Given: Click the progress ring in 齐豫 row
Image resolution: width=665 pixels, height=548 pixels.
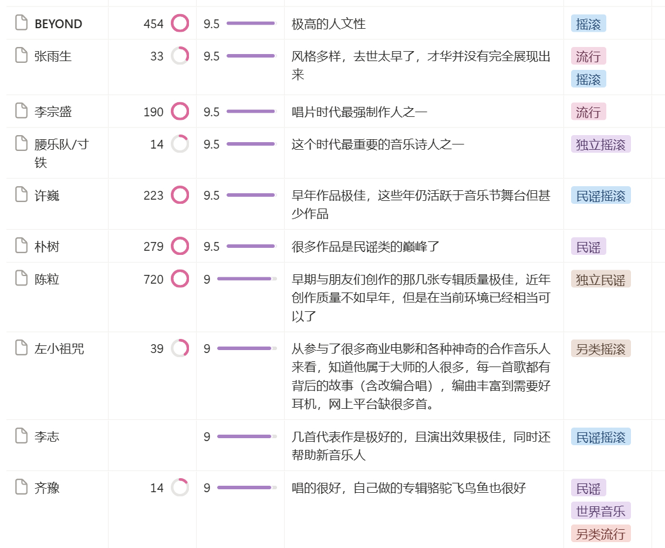Looking at the screenshot, I should (x=180, y=488).
